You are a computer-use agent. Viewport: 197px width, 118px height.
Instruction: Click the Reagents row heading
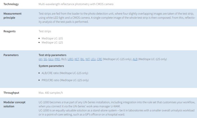[x=10, y=31]
